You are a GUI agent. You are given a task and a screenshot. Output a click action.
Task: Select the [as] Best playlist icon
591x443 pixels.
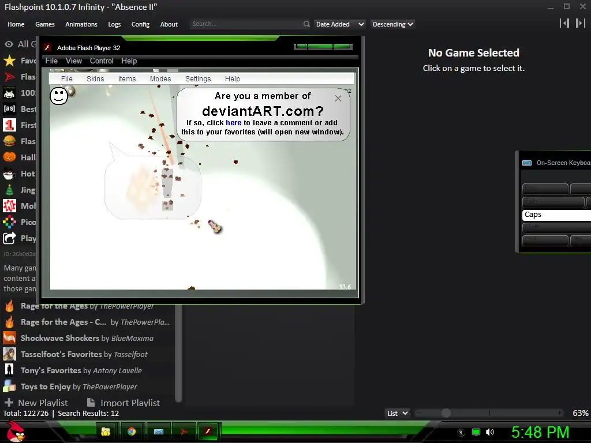click(x=9, y=109)
